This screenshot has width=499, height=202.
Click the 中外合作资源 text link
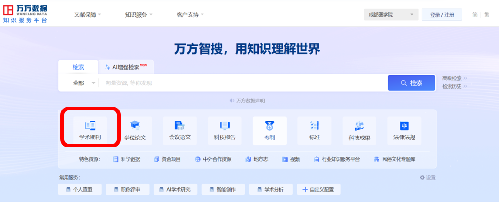click(x=217, y=159)
